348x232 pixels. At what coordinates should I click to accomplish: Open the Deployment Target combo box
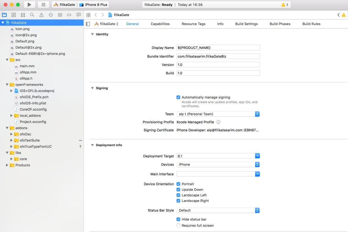click(x=218, y=156)
